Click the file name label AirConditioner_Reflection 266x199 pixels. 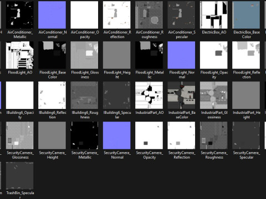tap(117, 34)
